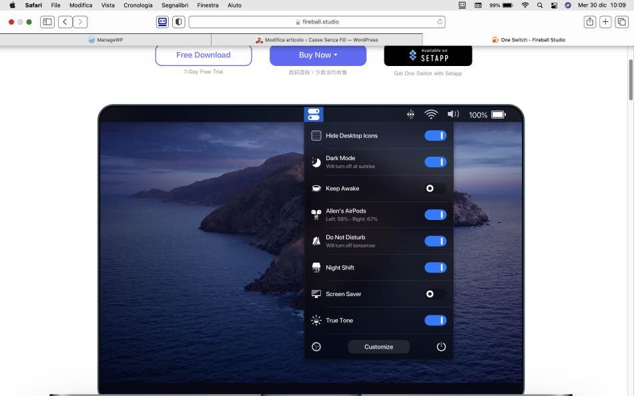The width and height of the screenshot is (634, 396).
Task: Click the volume speaker icon in the mockup
Action: pos(453,115)
